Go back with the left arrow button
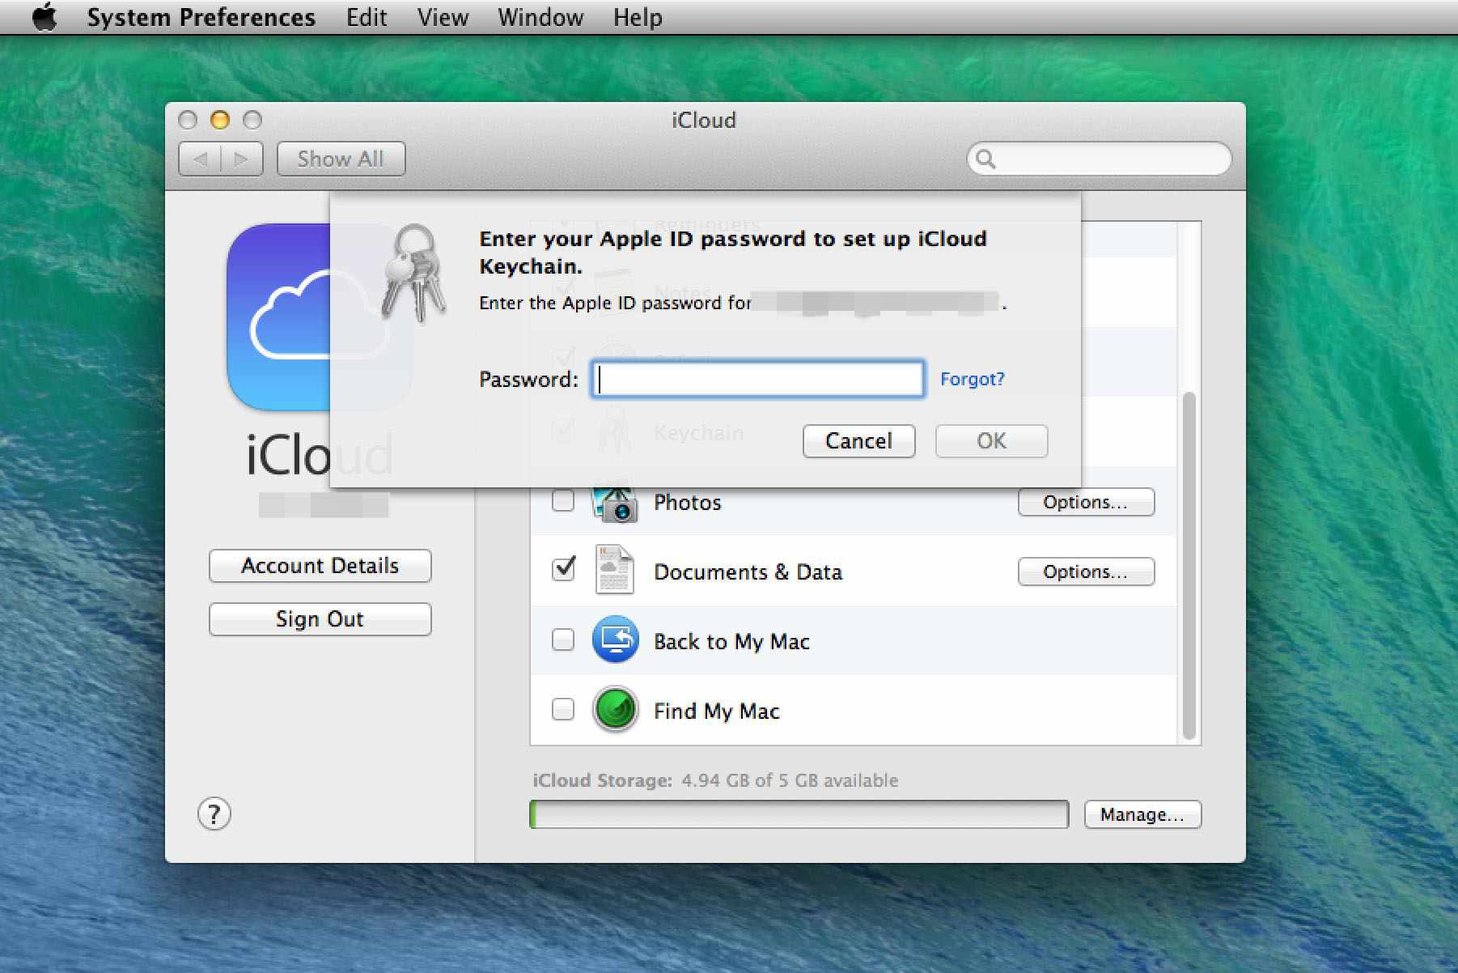 [x=200, y=159]
